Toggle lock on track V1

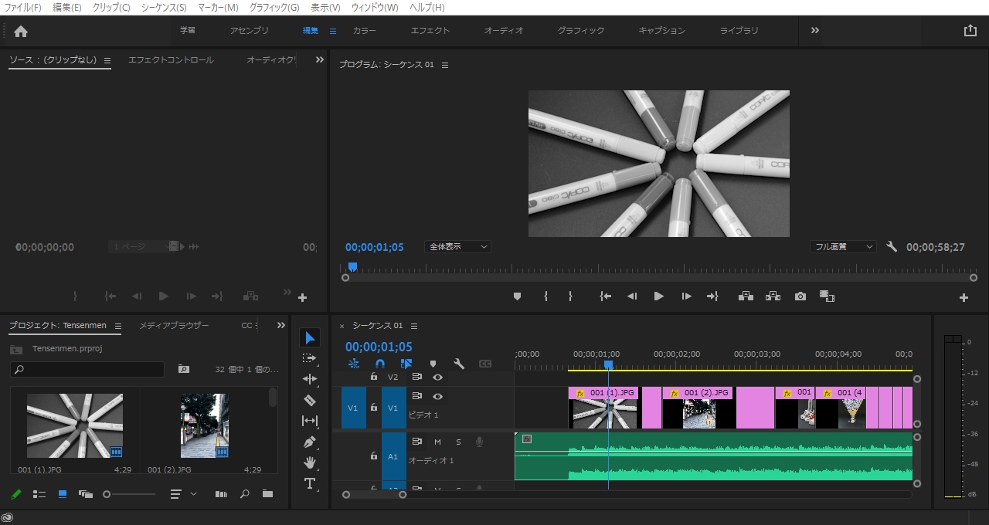pyautogui.click(x=374, y=407)
